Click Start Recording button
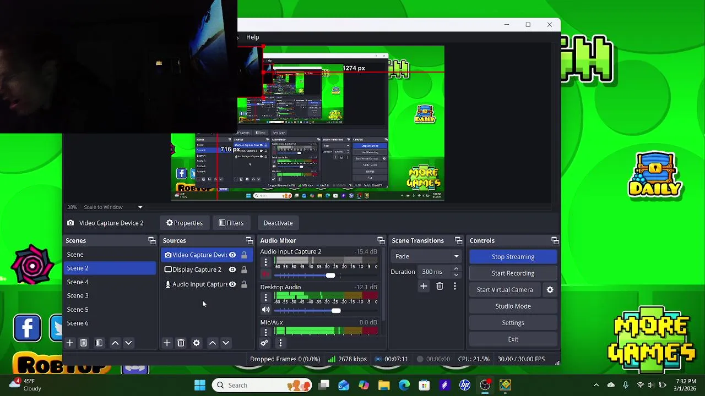This screenshot has width=705, height=396. point(513,273)
